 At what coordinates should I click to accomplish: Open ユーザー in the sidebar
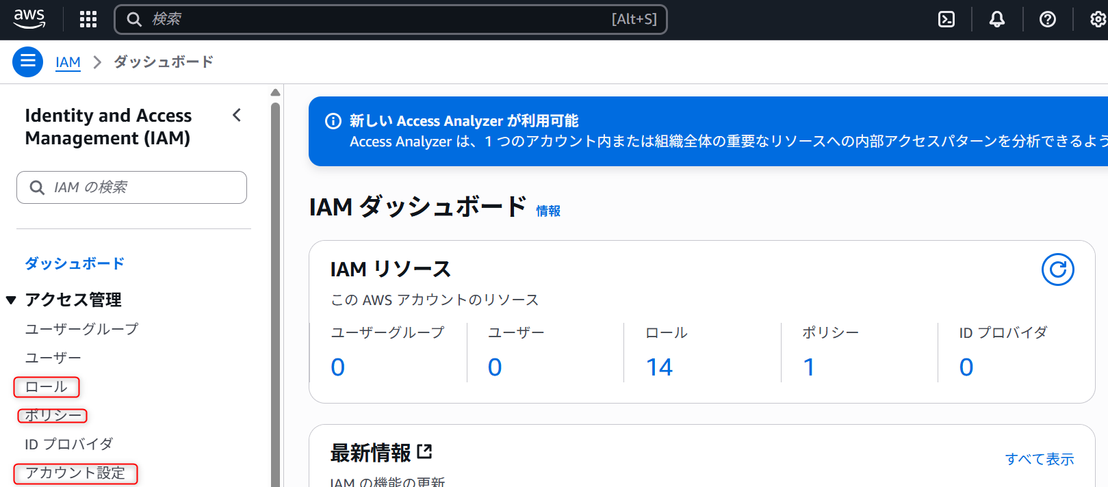click(53, 358)
